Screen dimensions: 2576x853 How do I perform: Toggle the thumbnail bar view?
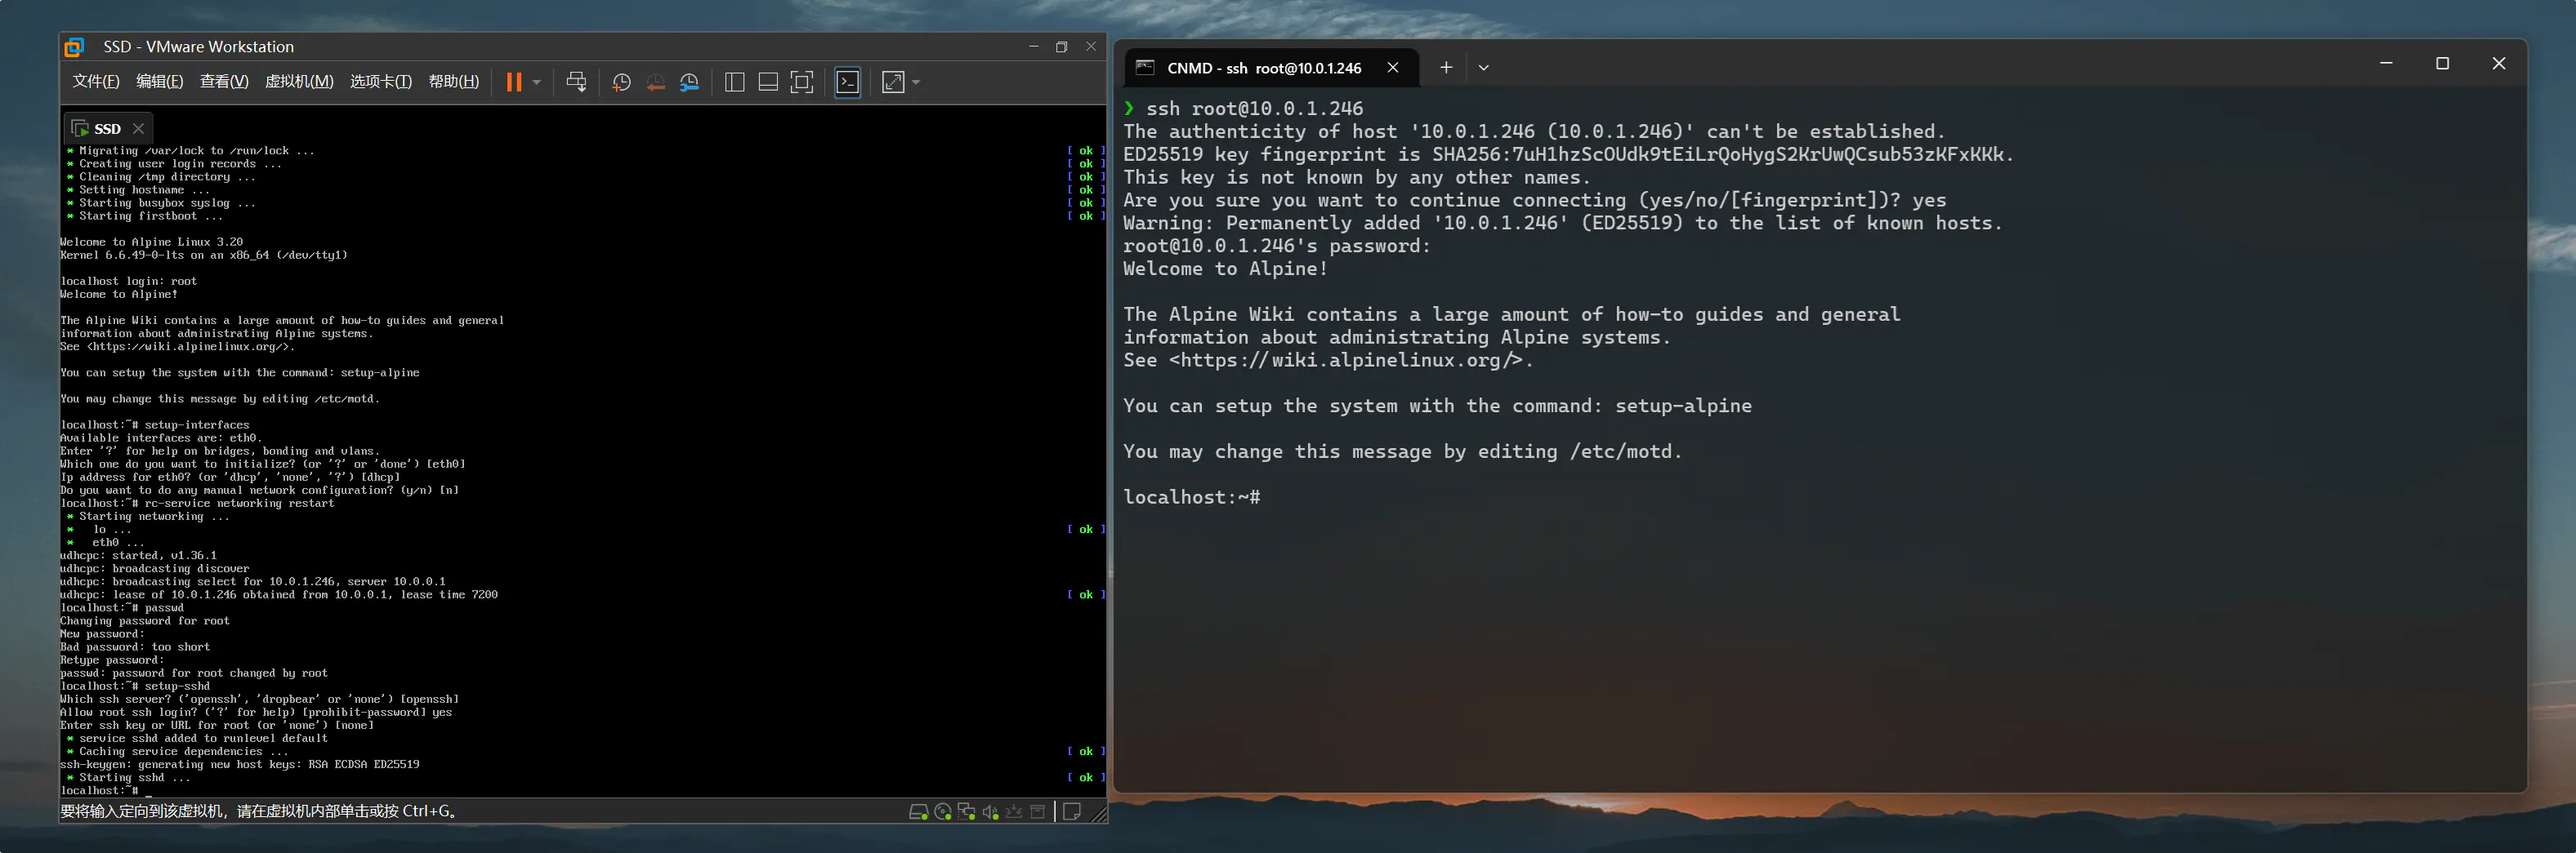pyautogui.click(x=768, y=82)
